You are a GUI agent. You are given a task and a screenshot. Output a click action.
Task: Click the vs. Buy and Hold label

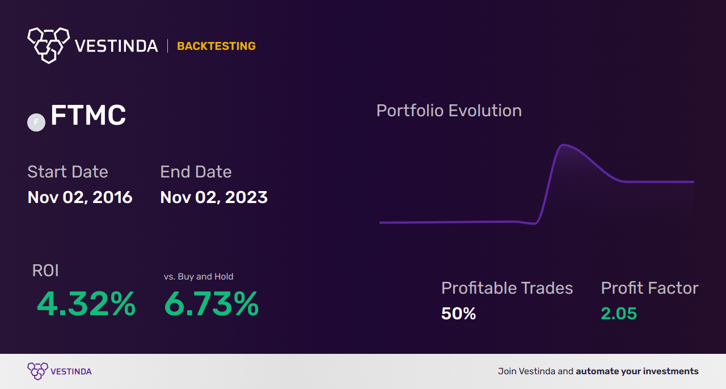199,277
